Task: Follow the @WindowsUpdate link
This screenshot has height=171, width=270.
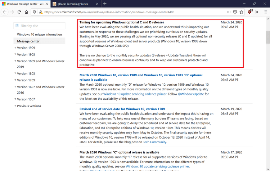Action: (x=191, y=94)
